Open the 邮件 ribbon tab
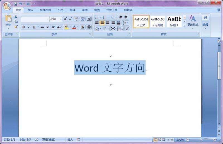Image resolution: width=223 pixels, height=144 pixels. point(72,10)
